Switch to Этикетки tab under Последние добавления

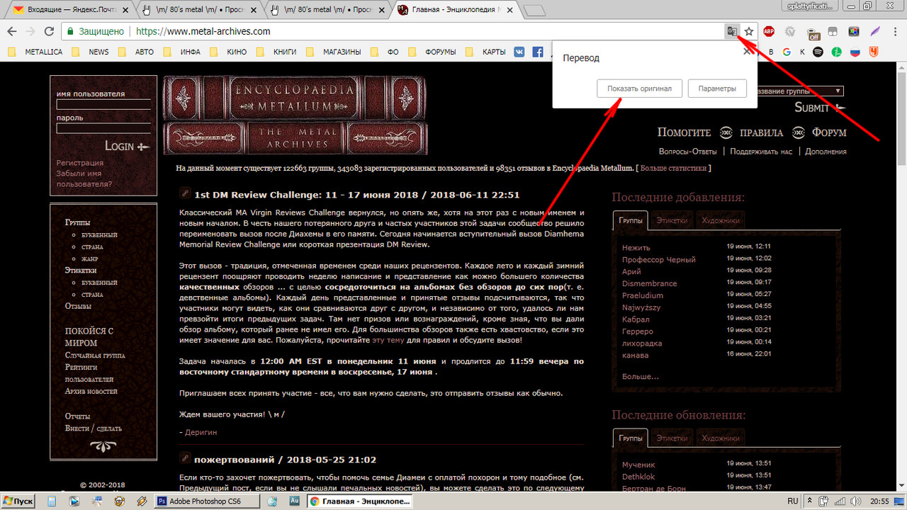coord(671,220)
